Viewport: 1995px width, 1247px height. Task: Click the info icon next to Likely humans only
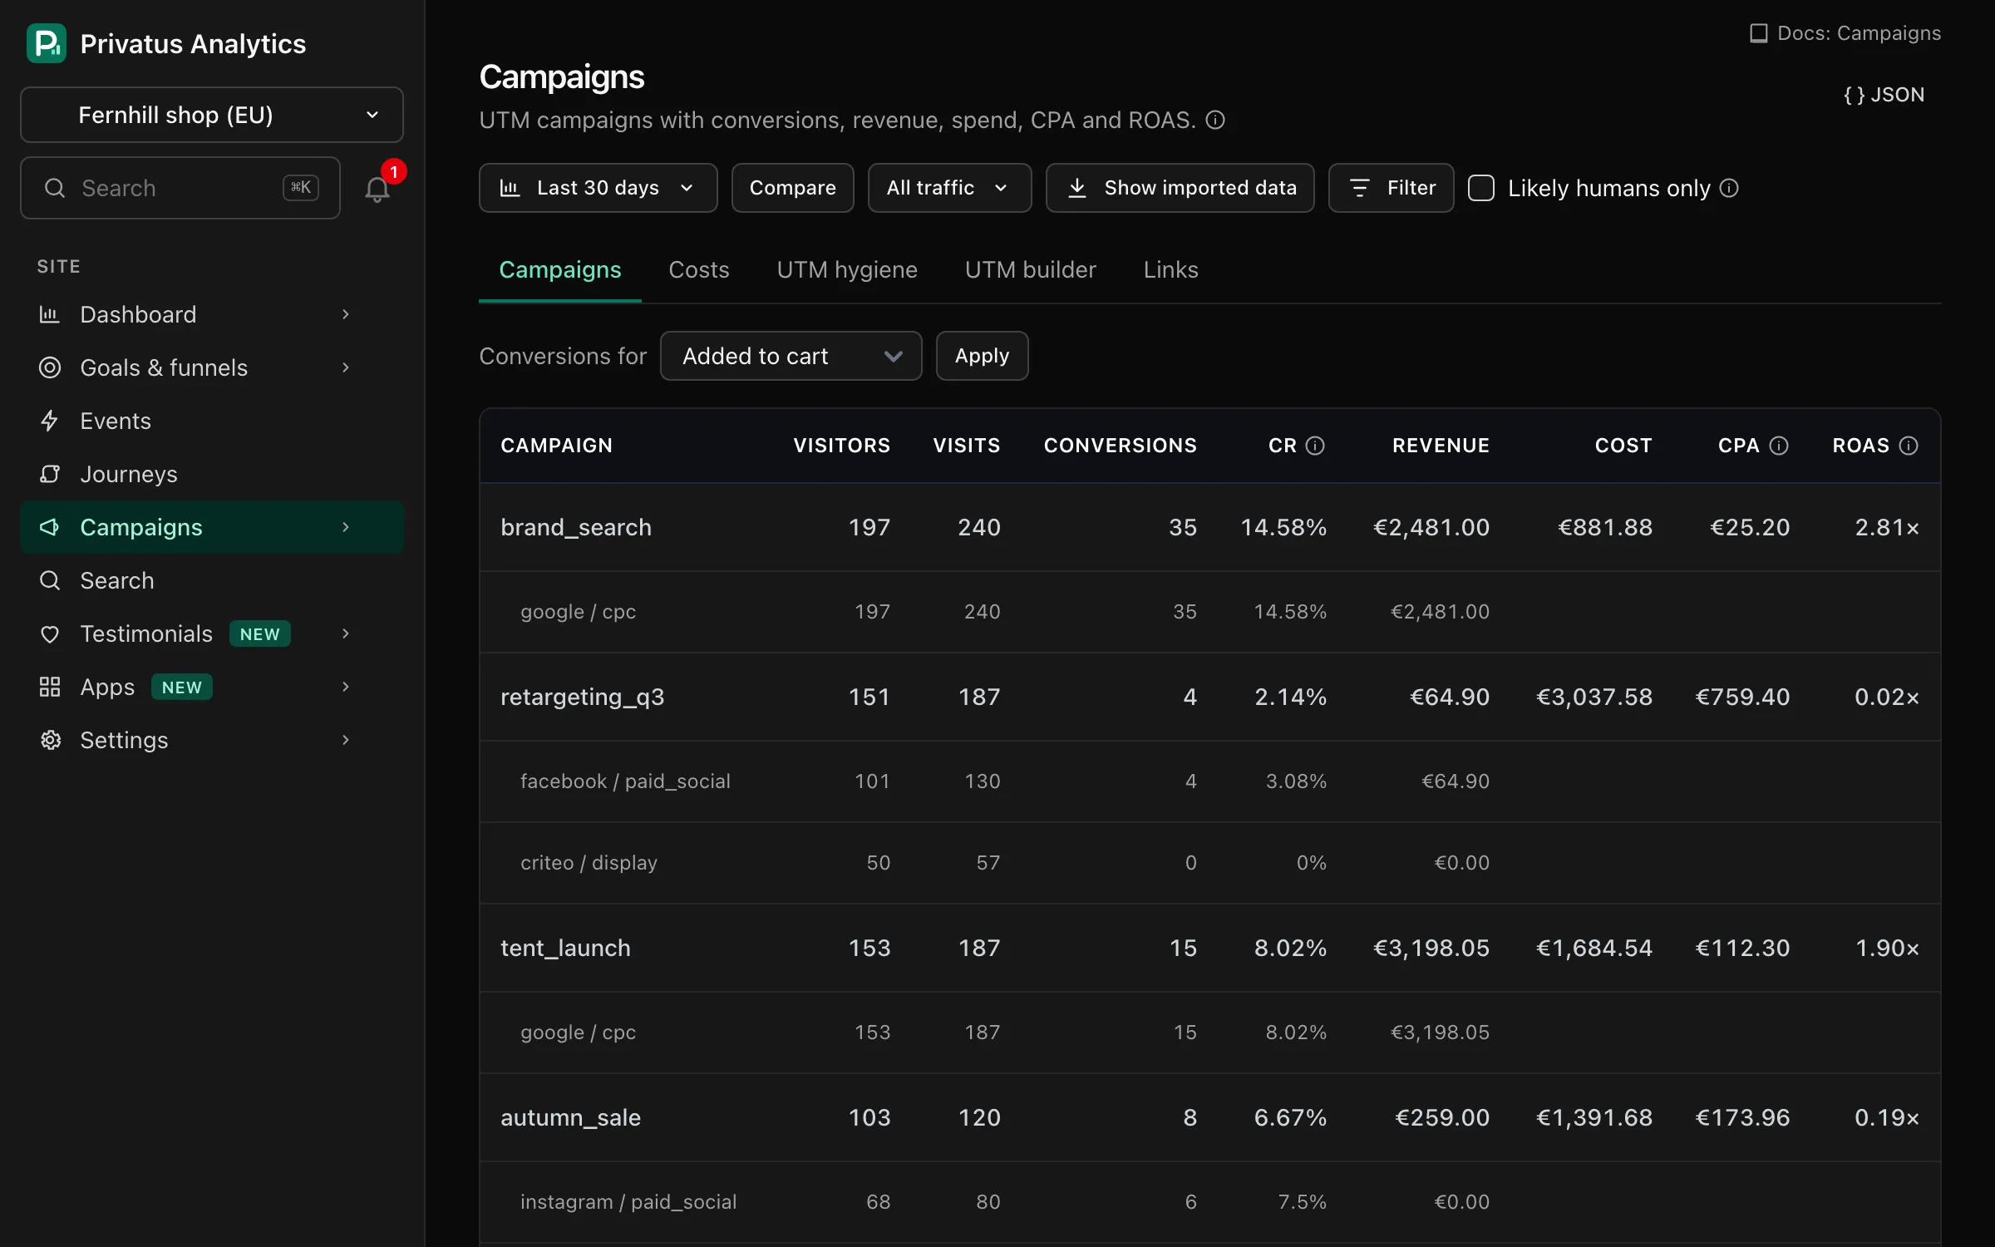tap(1729, 188)
